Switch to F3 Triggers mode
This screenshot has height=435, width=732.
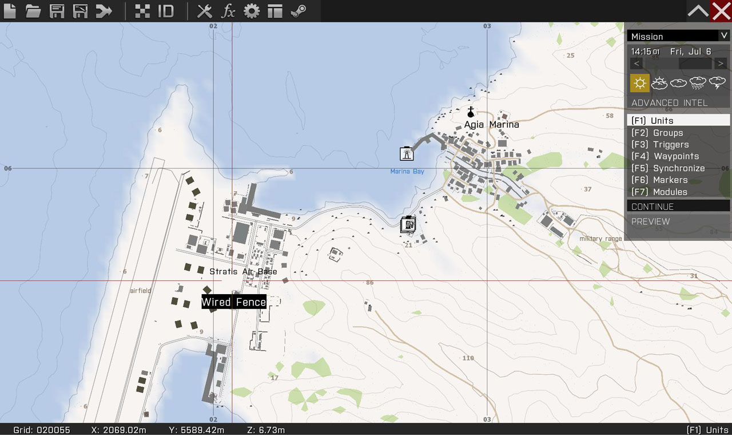click(678, 144)
